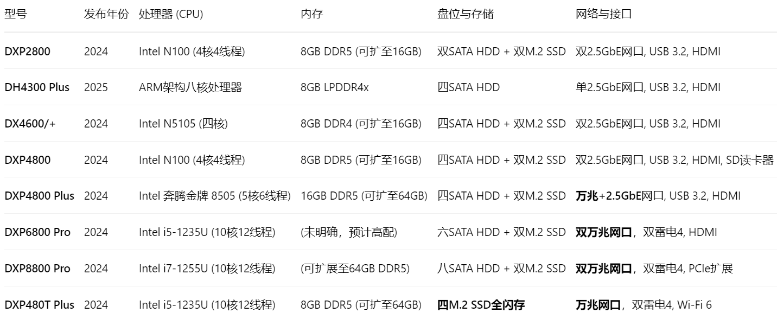Click the 型号 column header

[15, 15]
